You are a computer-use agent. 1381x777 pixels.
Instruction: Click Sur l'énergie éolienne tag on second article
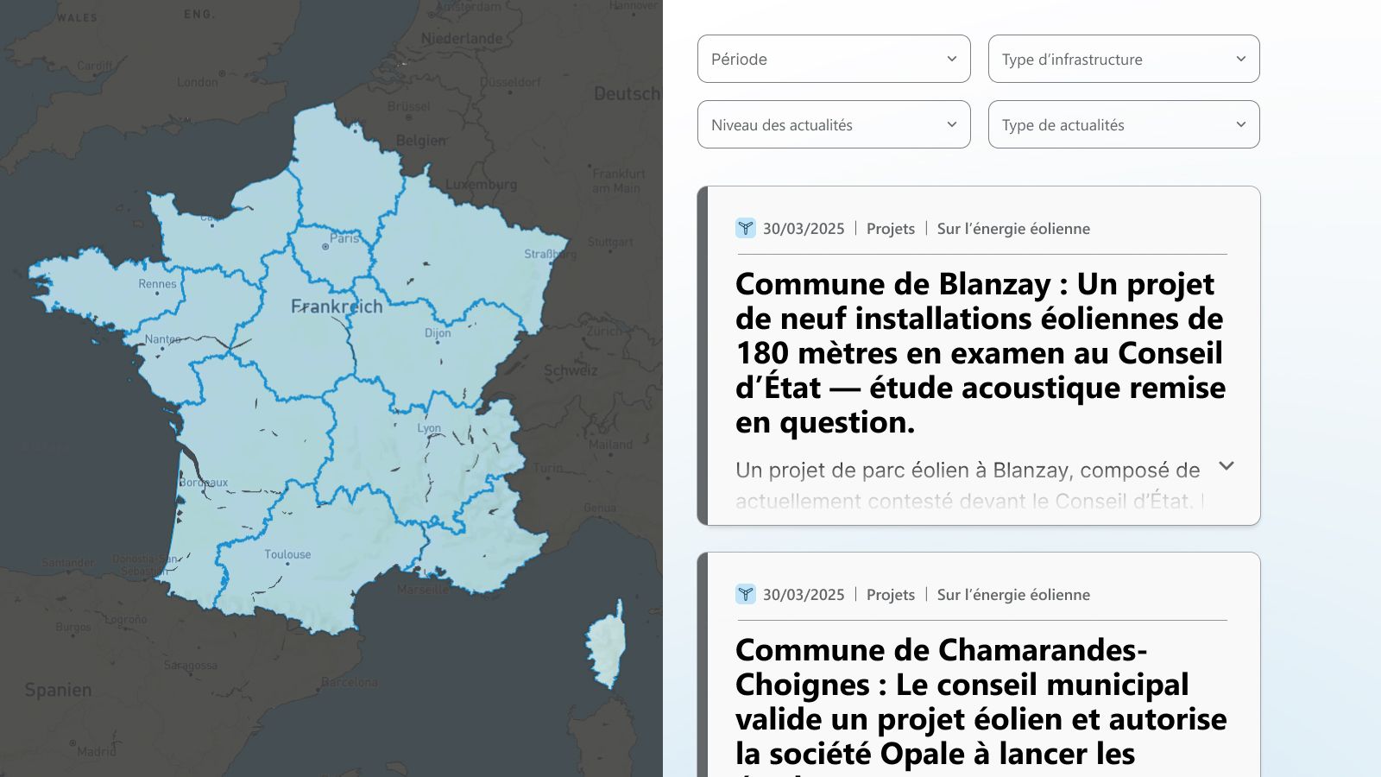point(1012,595)
